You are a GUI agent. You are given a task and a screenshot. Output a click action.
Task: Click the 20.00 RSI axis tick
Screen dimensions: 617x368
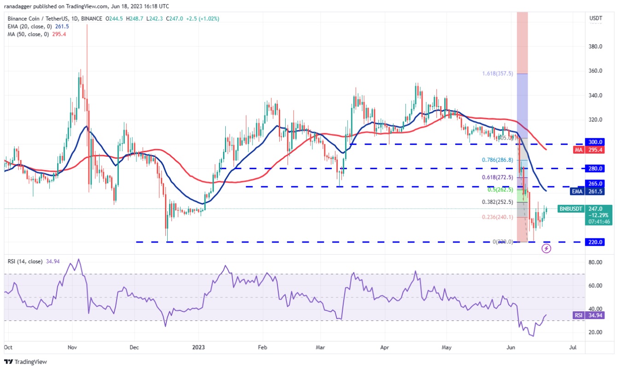tap(596, 332)
